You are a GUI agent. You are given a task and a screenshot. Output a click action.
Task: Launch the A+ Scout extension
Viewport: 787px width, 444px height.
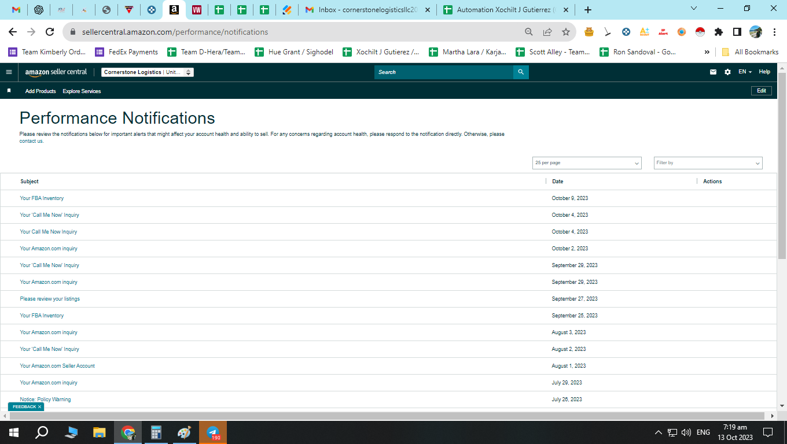(x=645, y=32)
